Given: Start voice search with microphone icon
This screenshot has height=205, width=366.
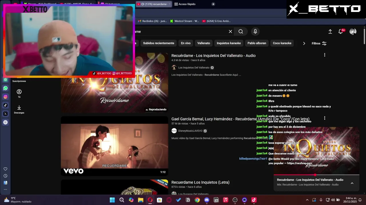Looking at the screenshot, I should (x=255, y=32).
